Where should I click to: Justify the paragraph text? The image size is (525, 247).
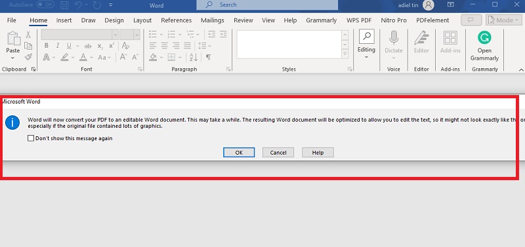pyautogui.click(x=188, y=45)
